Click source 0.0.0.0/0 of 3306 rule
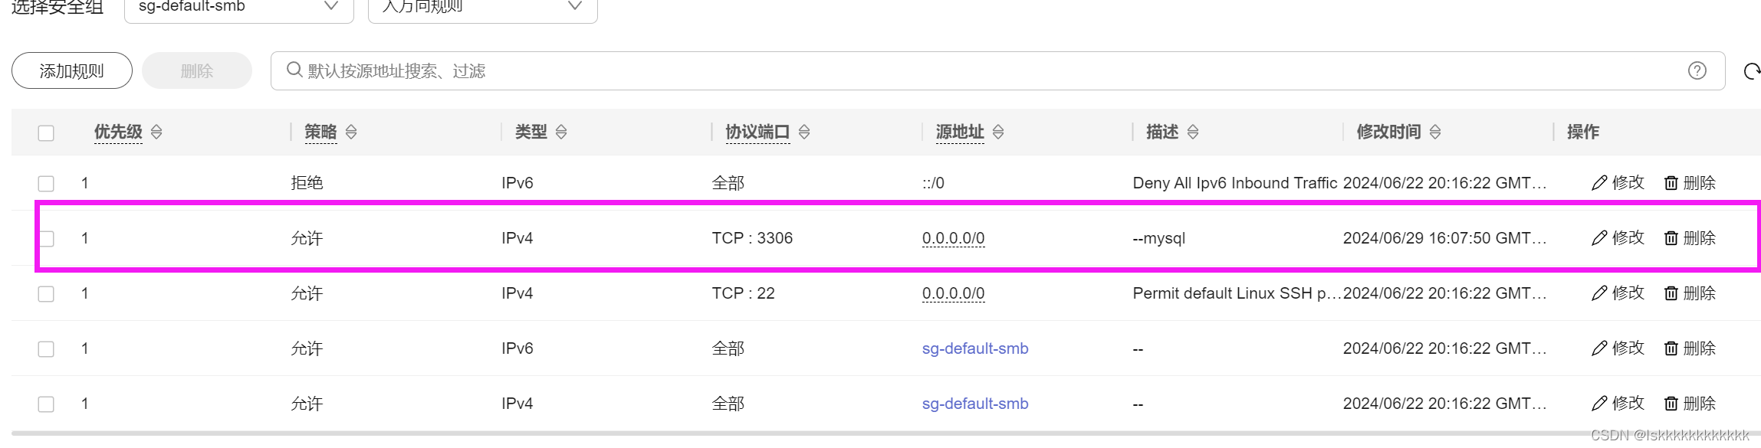This screenshot has width=1761, height=448. tap(953, 238)
